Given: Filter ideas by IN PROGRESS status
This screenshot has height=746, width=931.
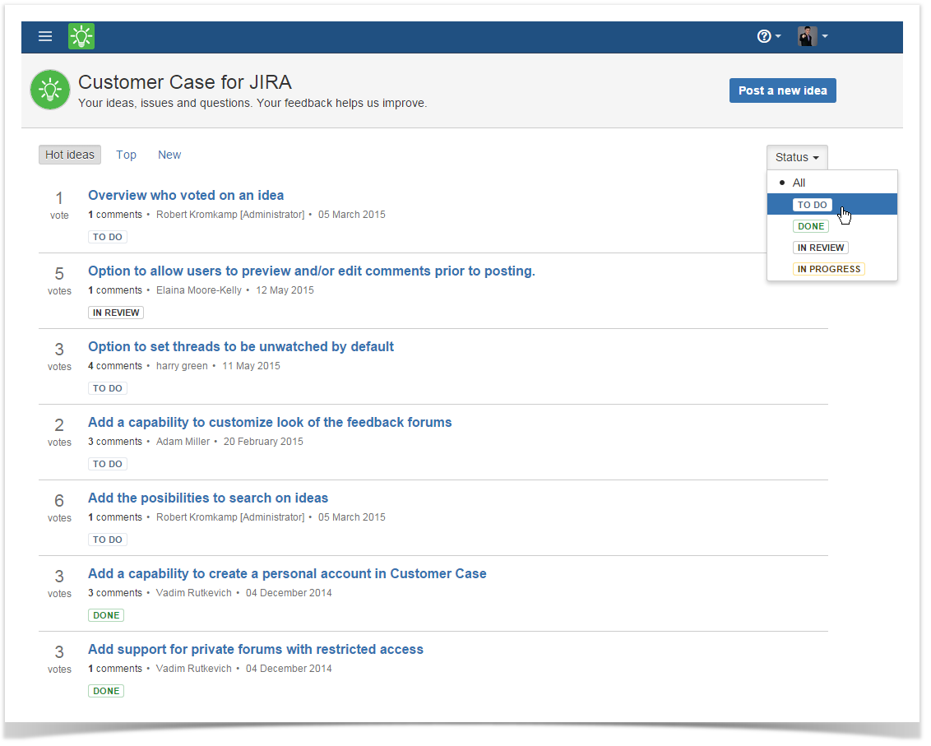Looking at the screenshot, I should (x=831, y=269).
